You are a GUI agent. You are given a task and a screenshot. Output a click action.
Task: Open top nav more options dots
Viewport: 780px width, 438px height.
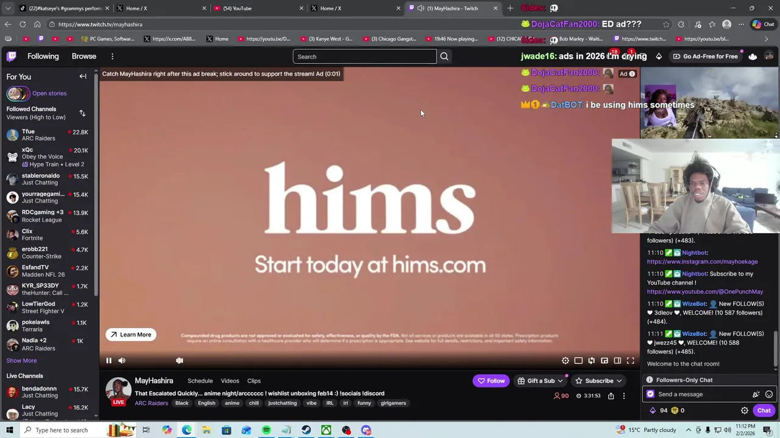112,57
